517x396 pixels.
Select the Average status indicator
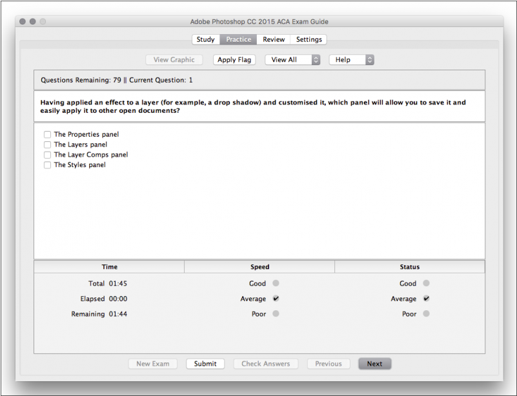[x=427, y=299]
